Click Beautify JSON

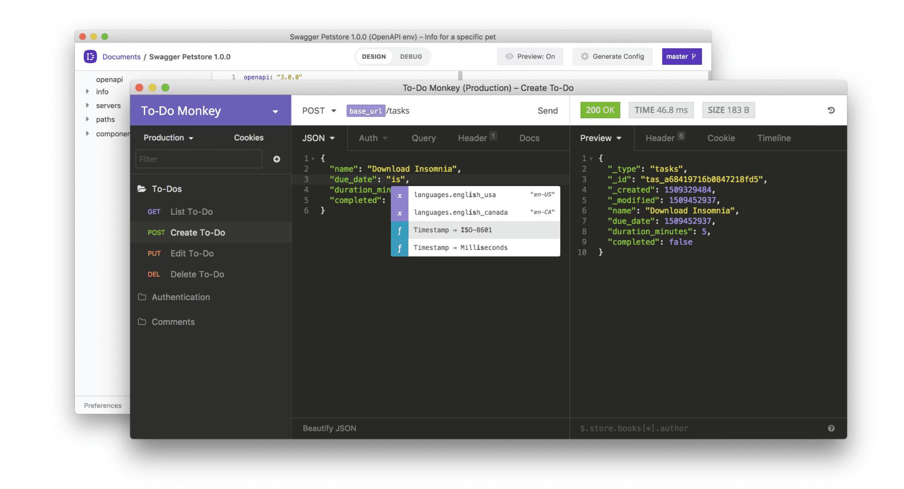click(329, 428)
